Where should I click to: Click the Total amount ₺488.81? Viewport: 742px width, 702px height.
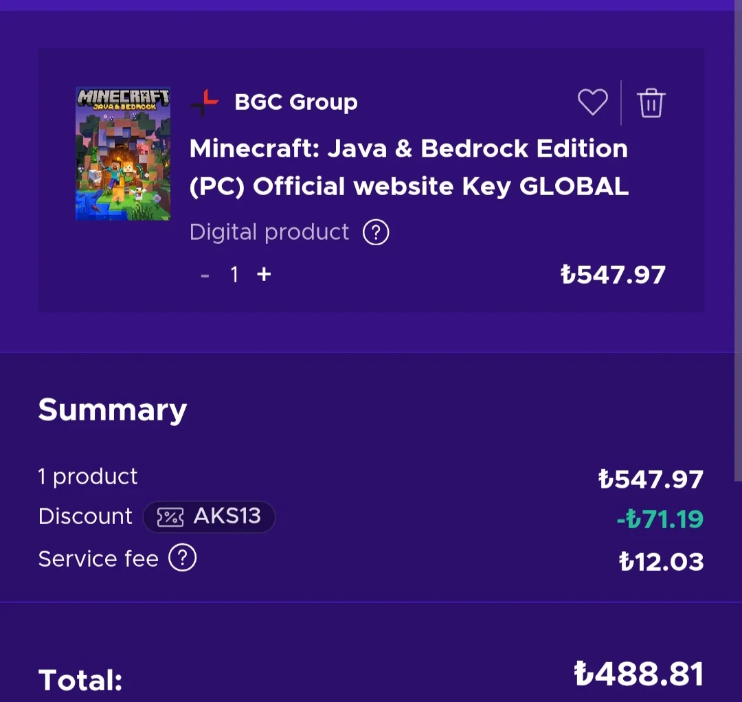[639, 674]
